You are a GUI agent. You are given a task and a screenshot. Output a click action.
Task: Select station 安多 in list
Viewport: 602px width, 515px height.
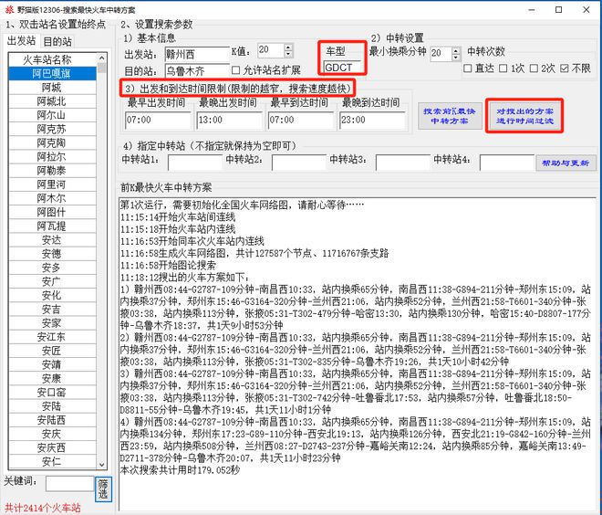pyautogui.click(x=52, y=268)
